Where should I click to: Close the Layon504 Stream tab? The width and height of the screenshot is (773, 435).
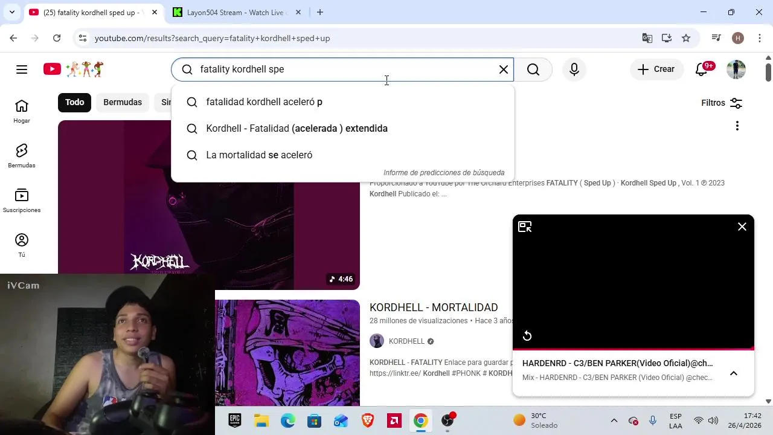298,12
